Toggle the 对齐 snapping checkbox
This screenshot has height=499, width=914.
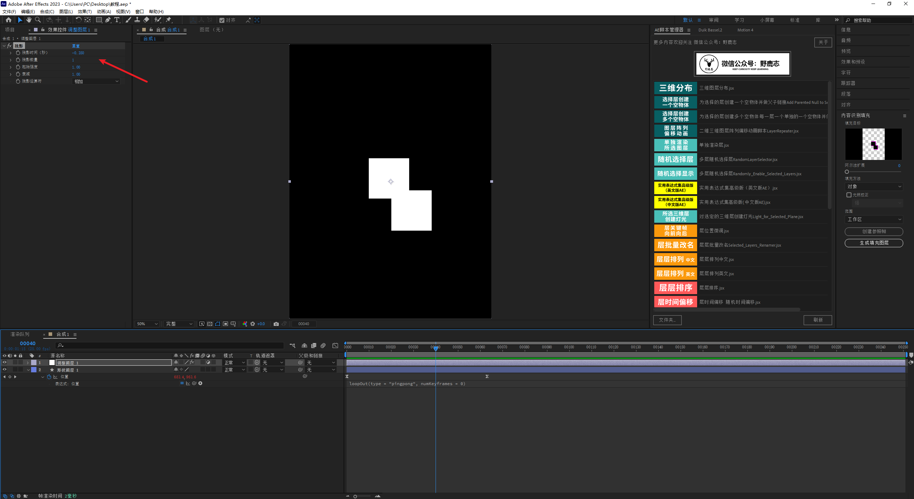[222, 20]
